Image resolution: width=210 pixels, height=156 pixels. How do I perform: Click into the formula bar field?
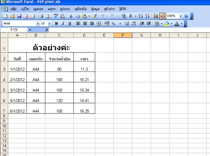pos(129,30)
